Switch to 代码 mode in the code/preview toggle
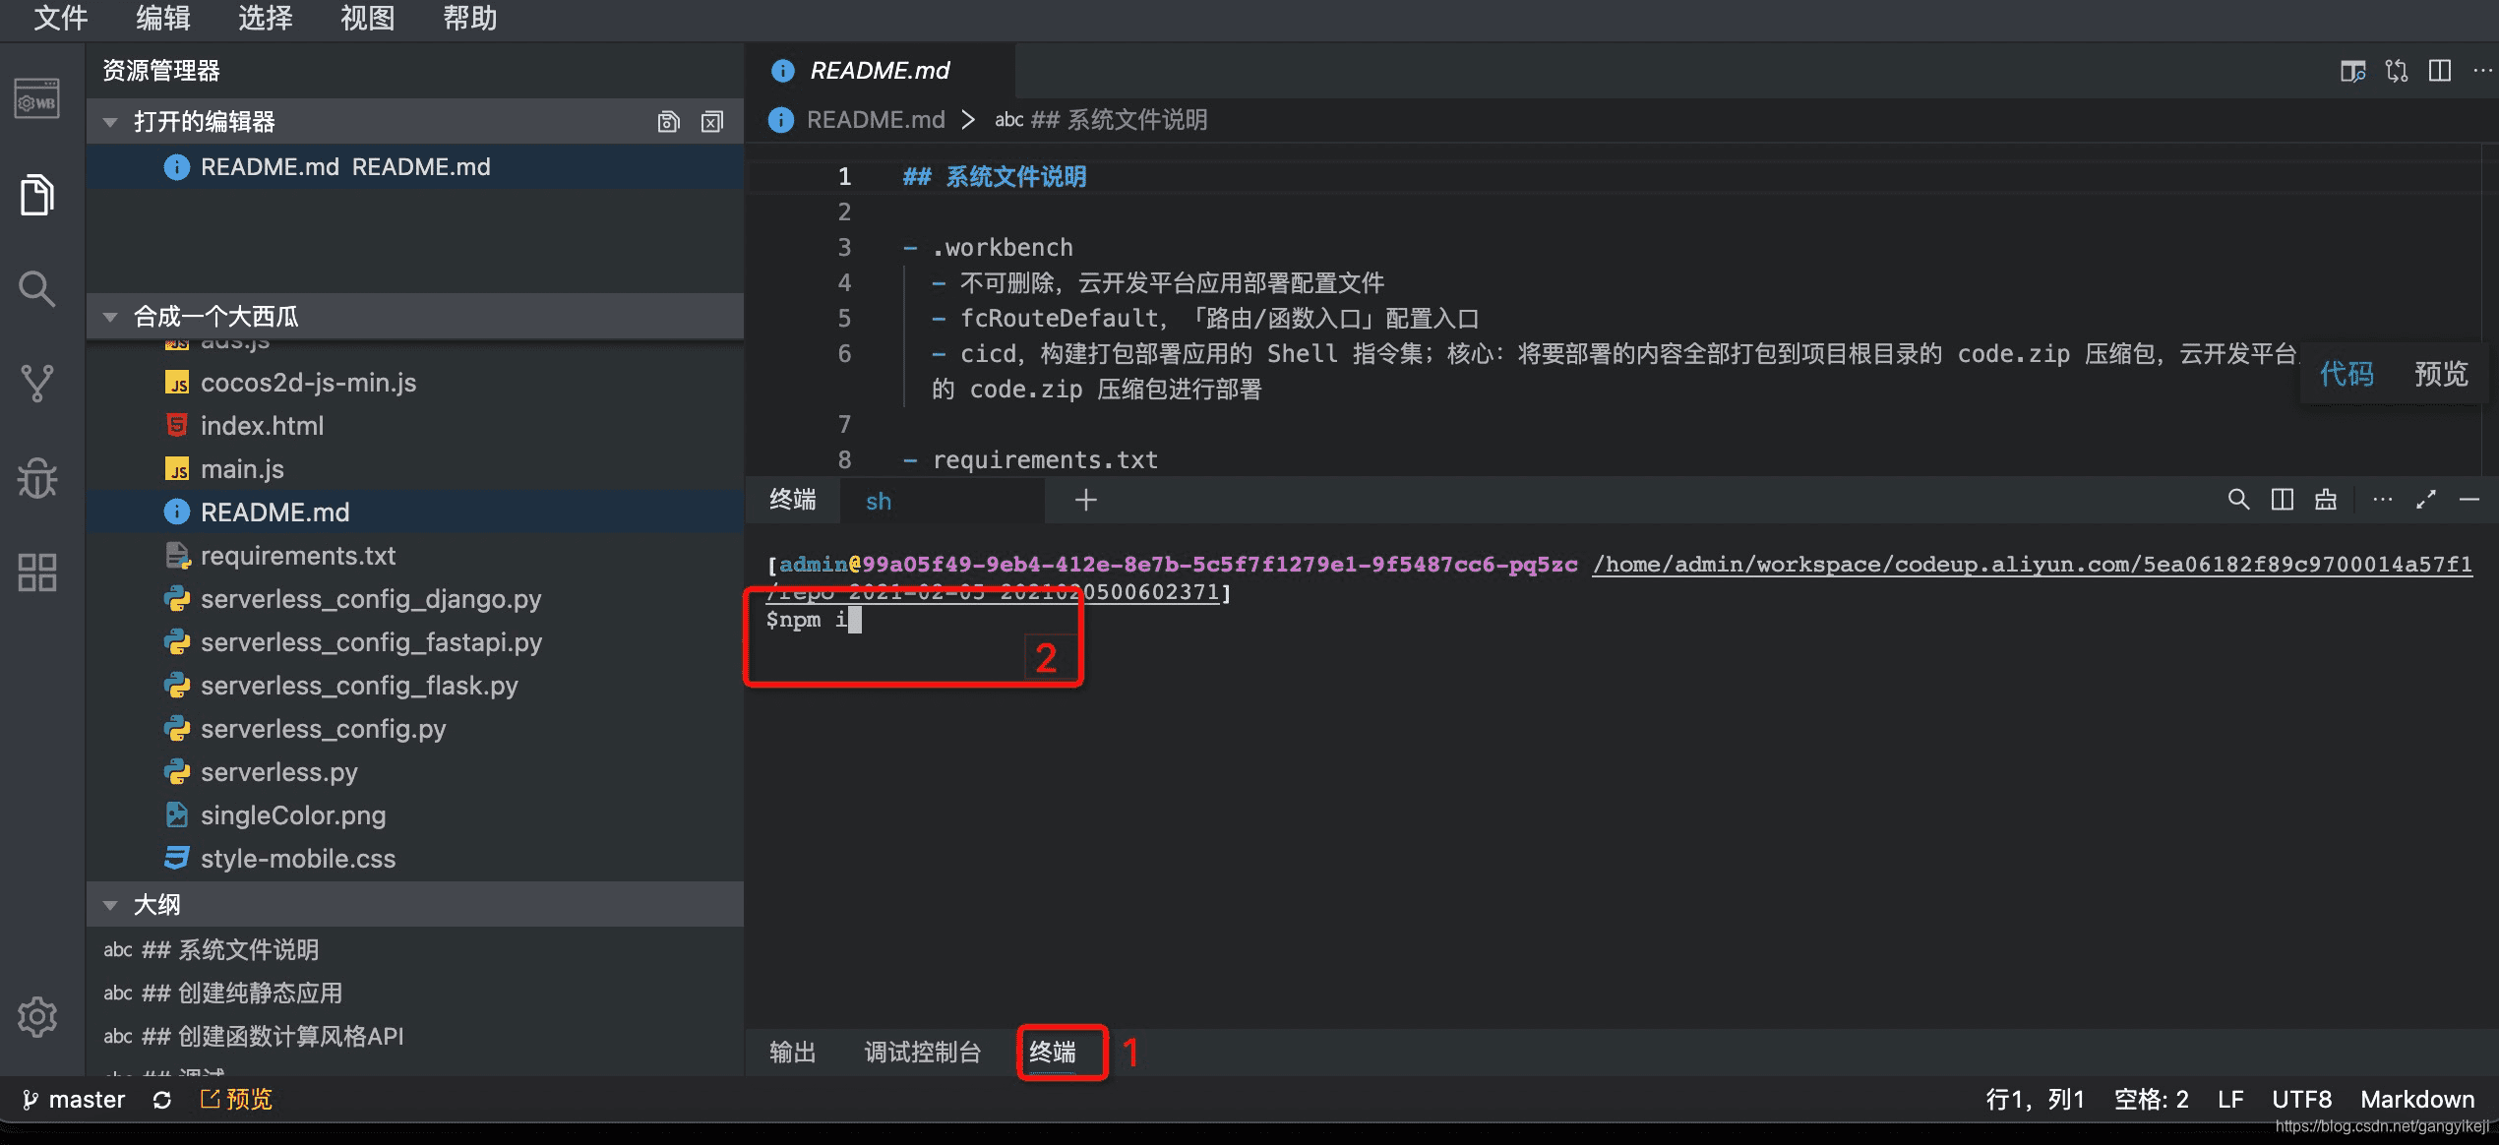2499x1145 pixels. [2347, 374]
